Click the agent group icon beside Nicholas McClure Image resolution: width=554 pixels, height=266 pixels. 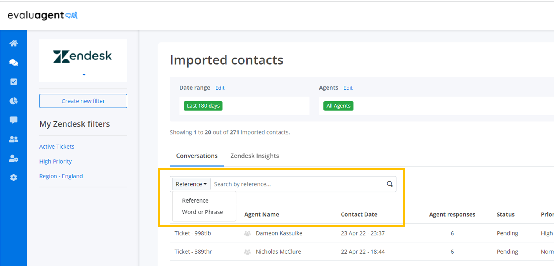[247, 252]
